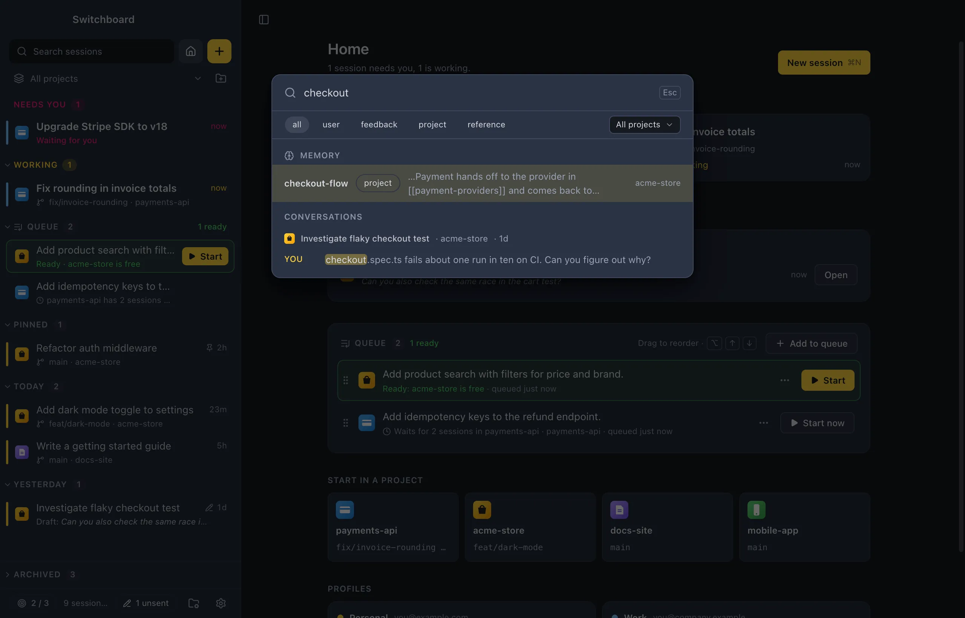965x618 pixels.
Task: Open checkout-flow memory result
Action: click(482, 184)
